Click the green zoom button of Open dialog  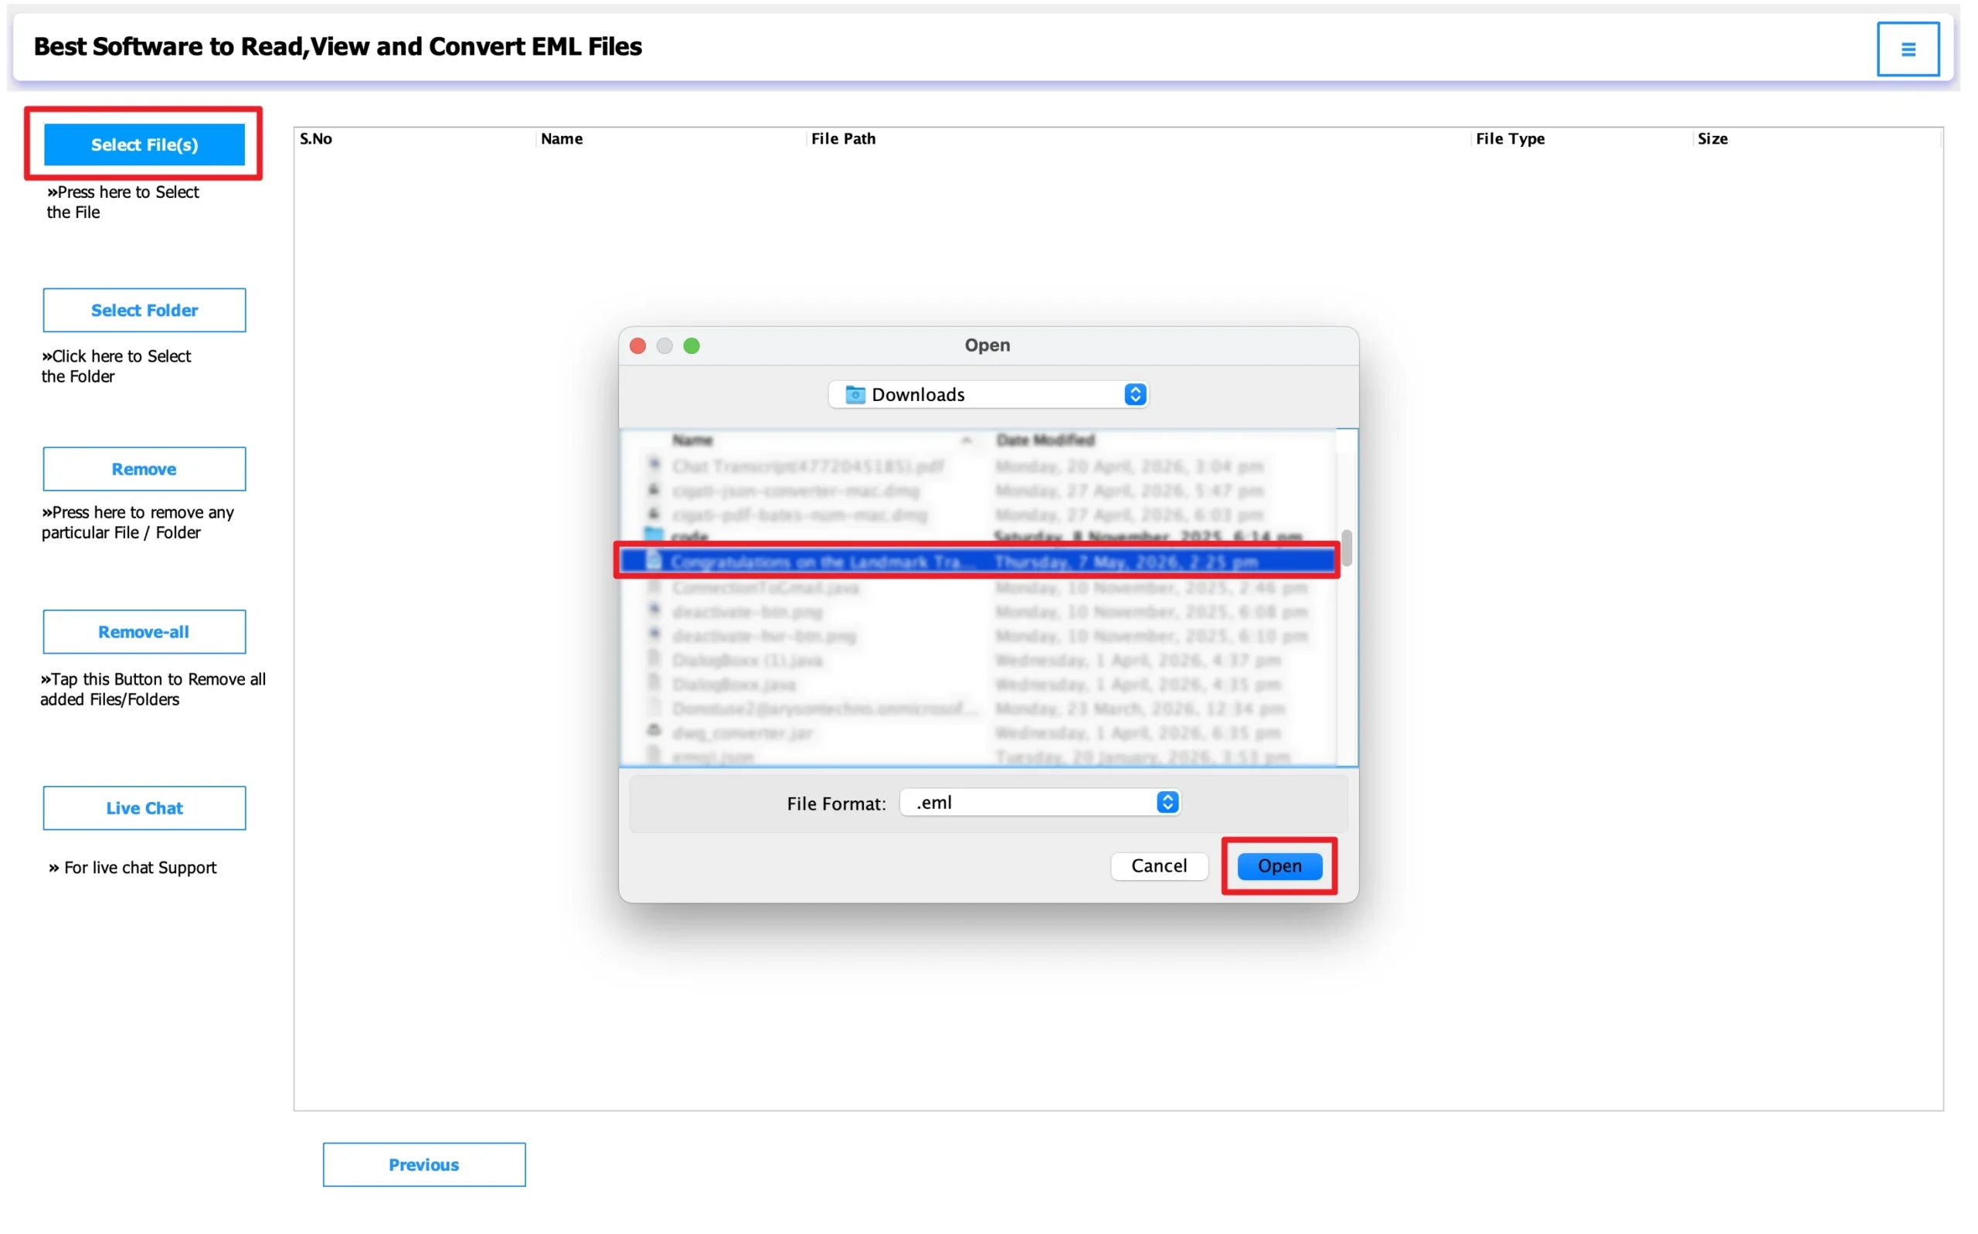tap(692, 346)
